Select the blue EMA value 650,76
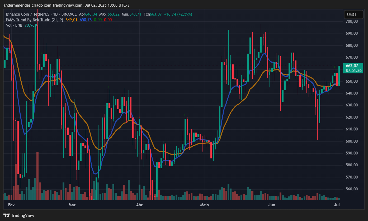 coord(86,20)
